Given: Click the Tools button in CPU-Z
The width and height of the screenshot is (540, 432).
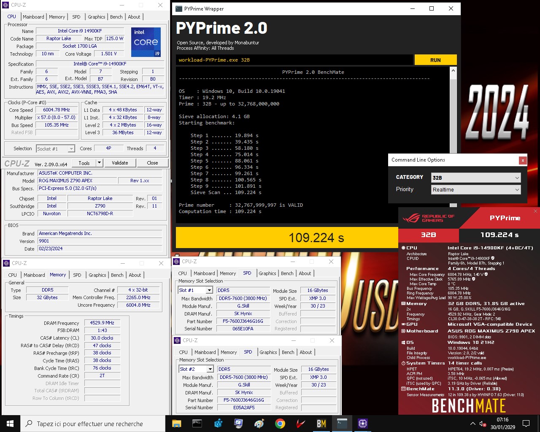Looking at the screenshot, I should click(x=84, y=163).
